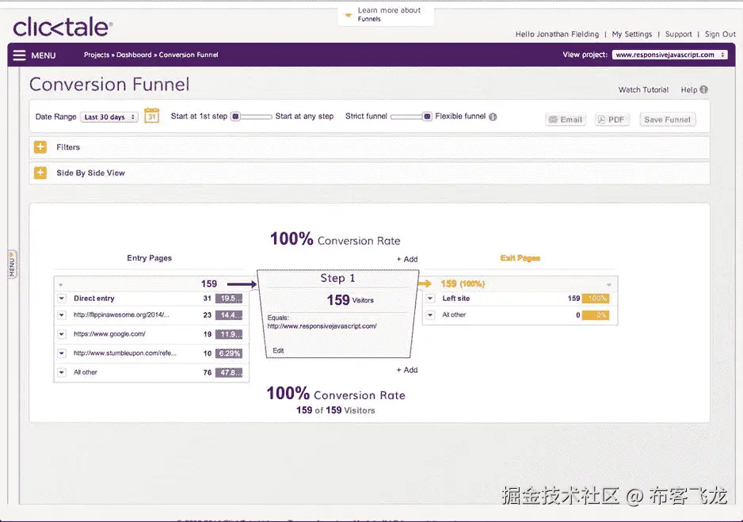743x522 pixels.
Task: Click the Step 1 URL responsivejavascript.com
Action: click(x=322, y=326)
